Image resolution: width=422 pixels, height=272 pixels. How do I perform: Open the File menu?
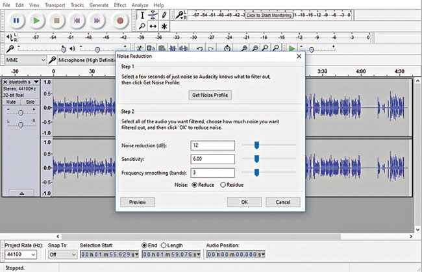pos(6,5)
